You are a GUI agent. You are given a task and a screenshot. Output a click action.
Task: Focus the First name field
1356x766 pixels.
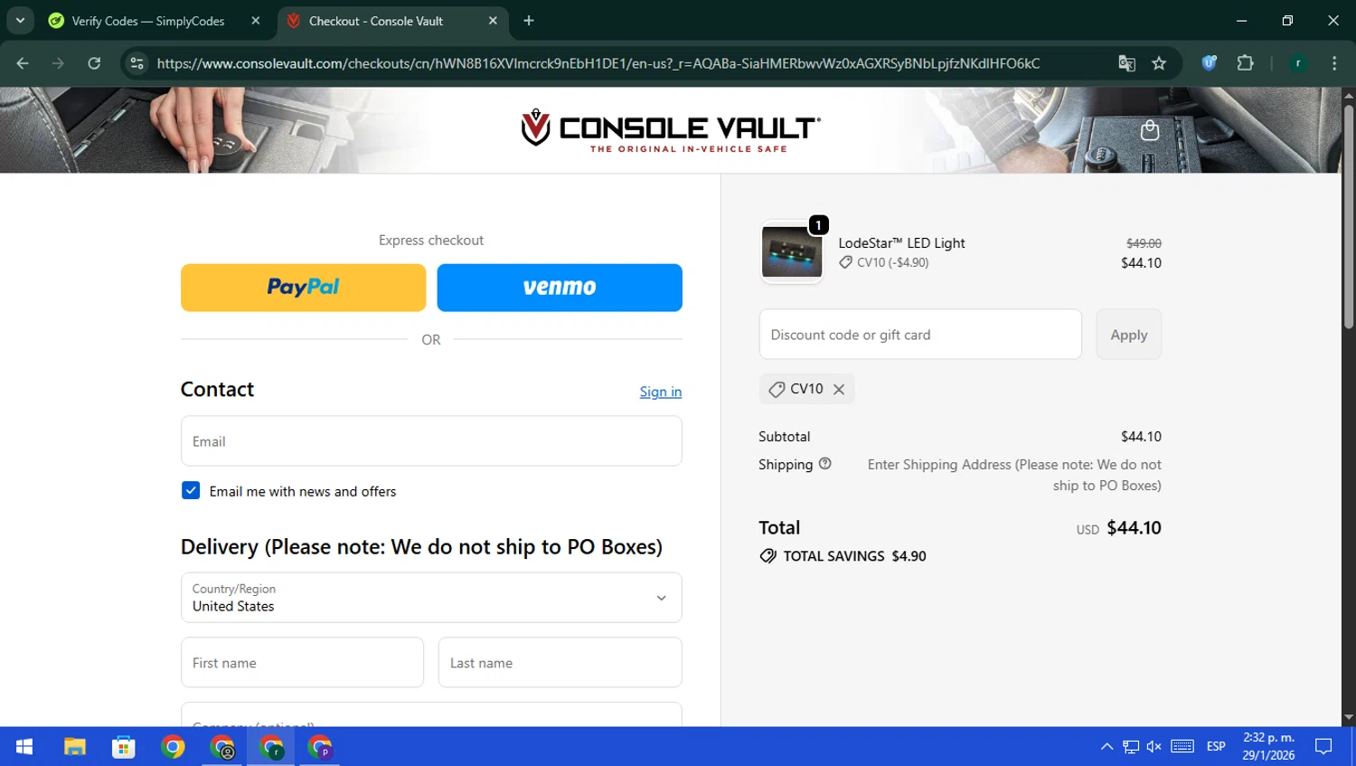tap(302, 663)
